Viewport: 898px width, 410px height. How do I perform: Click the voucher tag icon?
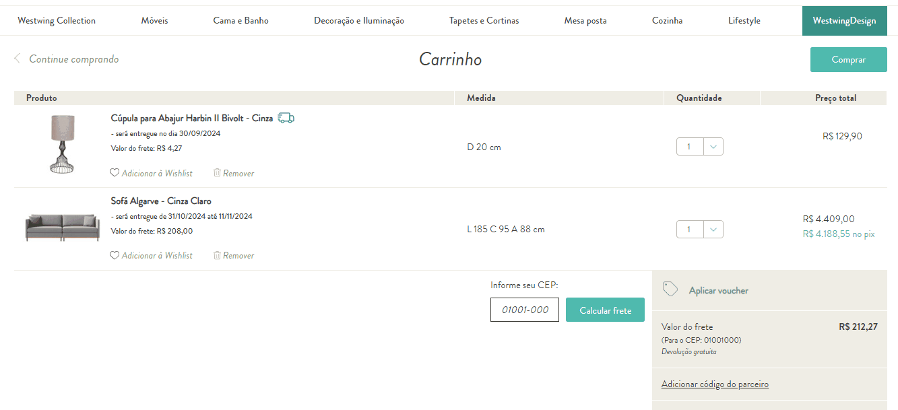670,289
